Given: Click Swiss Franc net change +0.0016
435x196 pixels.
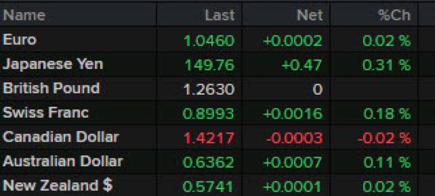Looking at the screenshot, I should [x=292, y=114].
